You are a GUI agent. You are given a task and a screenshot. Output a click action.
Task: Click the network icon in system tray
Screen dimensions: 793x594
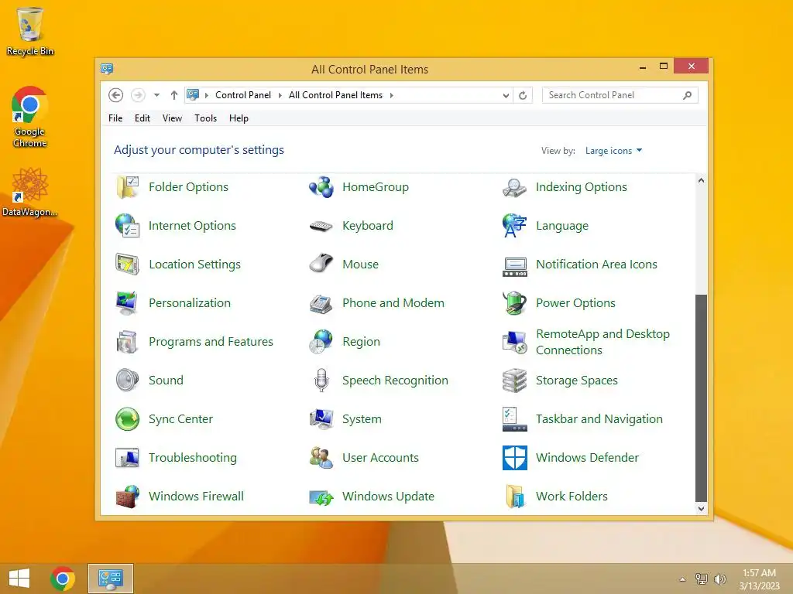[x=702, y=579]
